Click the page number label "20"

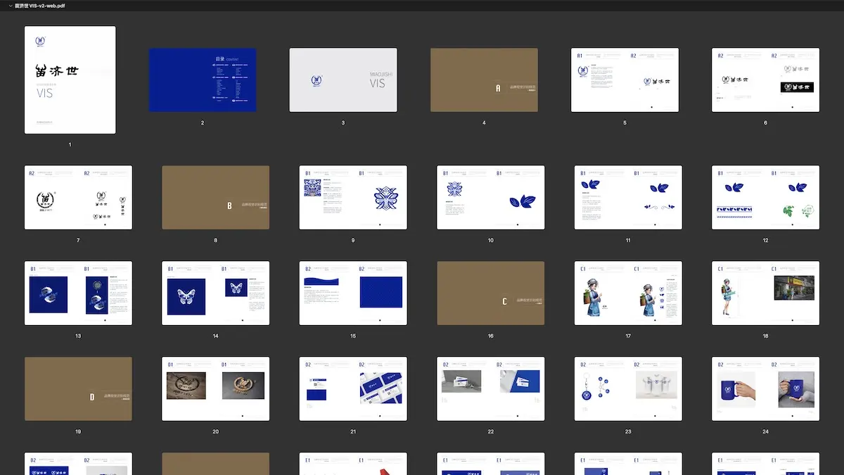pyautogui.click(x=215, y=431)
